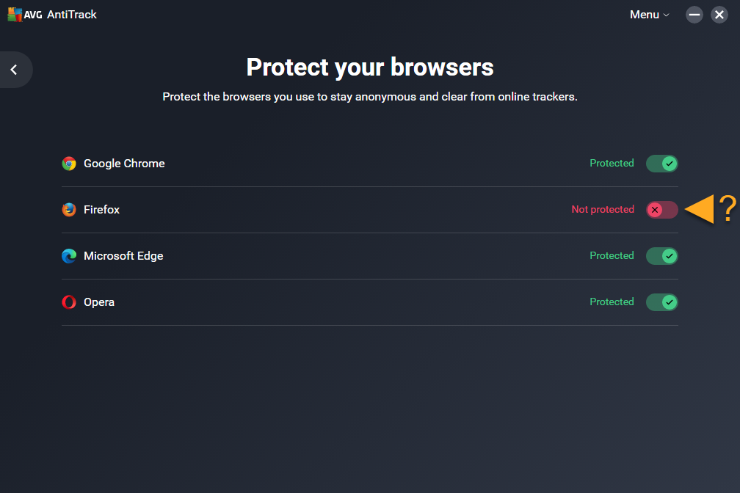740x493 pixels.
Task: Click the red "Not protected" status
Action: click(x=602, y=210)
